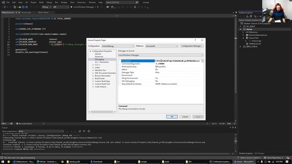Collapse the Configuration Properties tree node

(x=90, y=51)
